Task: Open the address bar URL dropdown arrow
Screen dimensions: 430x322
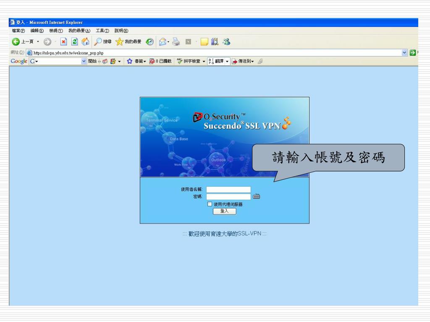Action: [x=404, y=52]
